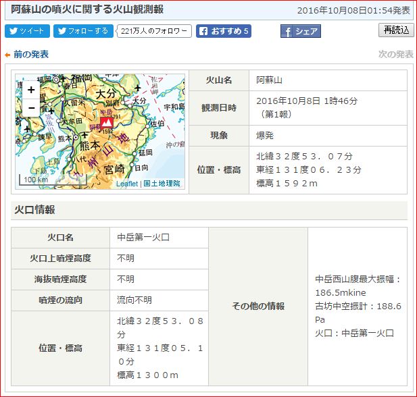This screenshot has height=397, width=417.
Task: Open the Leaflet attribution link
Action: coord(126,184)
